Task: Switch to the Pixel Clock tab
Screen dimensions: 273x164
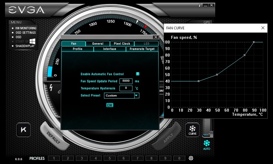Action: (x=122, y=44)
